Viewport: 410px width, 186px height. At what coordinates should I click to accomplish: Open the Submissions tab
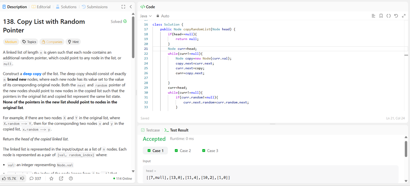[x=94, y=7]
